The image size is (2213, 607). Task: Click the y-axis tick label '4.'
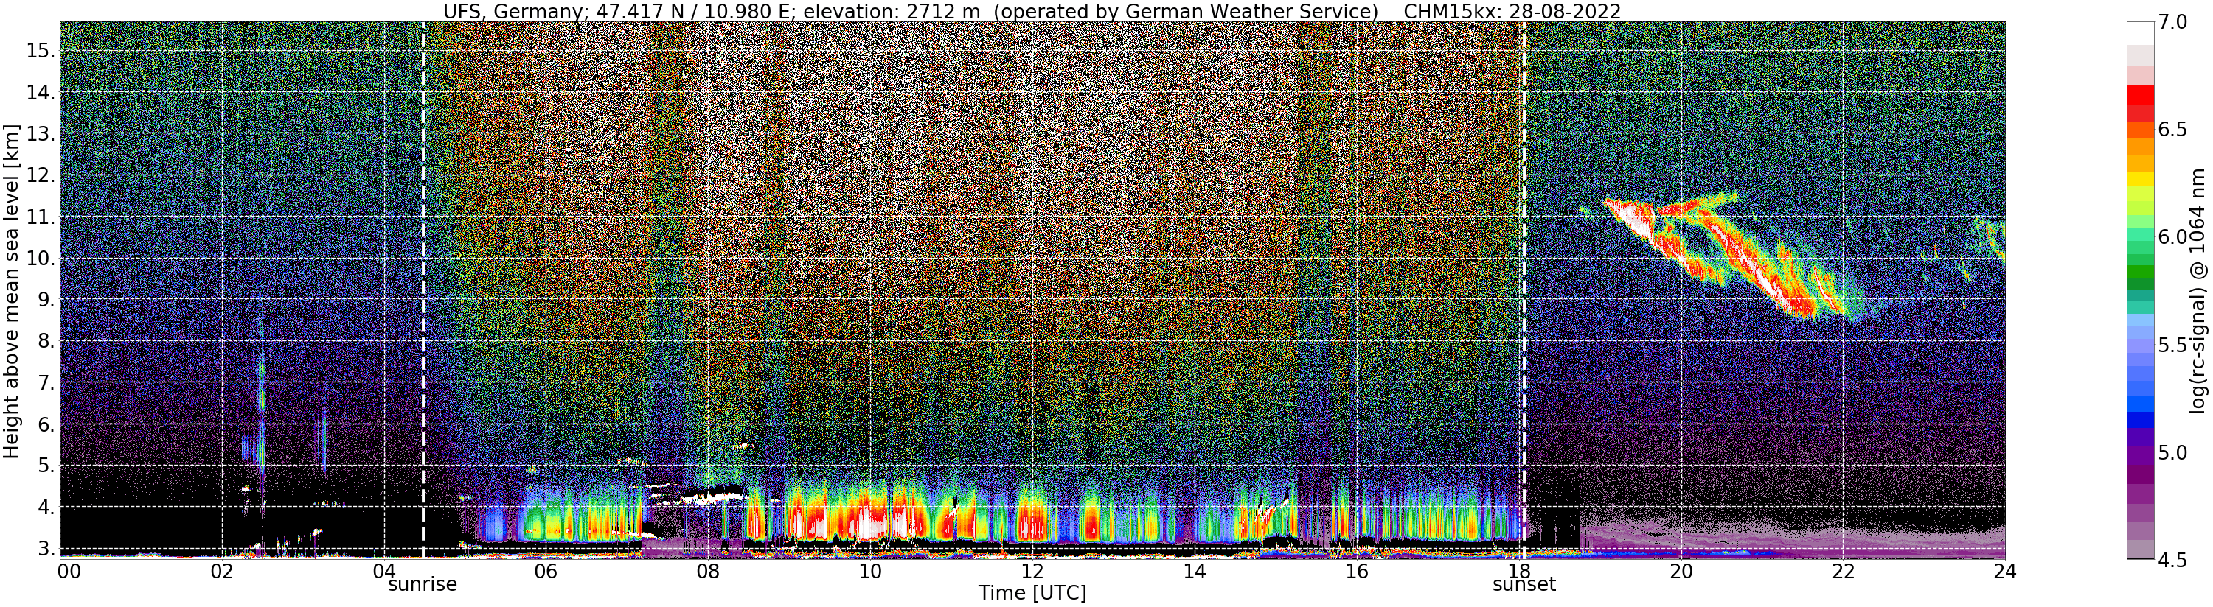pos(45,508)
